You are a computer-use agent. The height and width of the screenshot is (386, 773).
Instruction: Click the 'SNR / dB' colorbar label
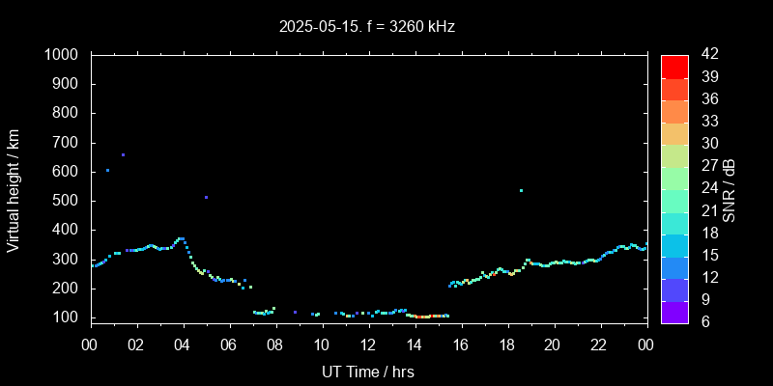730,188
